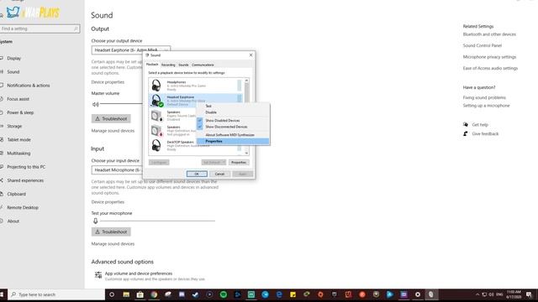Select the DeskTOP Speakers device icon
This screenshot has width=538, height=302.
tap(156, 145)
